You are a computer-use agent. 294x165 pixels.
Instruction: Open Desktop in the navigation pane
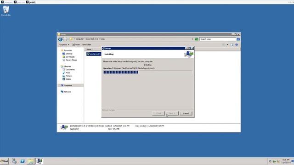pyautogui.click(x=68, y=54)
